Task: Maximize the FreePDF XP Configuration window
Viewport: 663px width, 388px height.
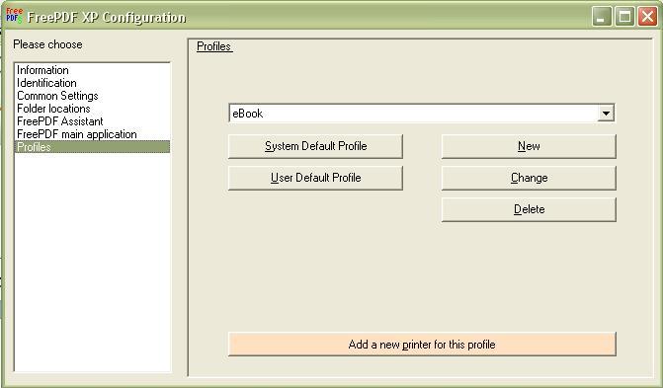Action: [624, 17]
